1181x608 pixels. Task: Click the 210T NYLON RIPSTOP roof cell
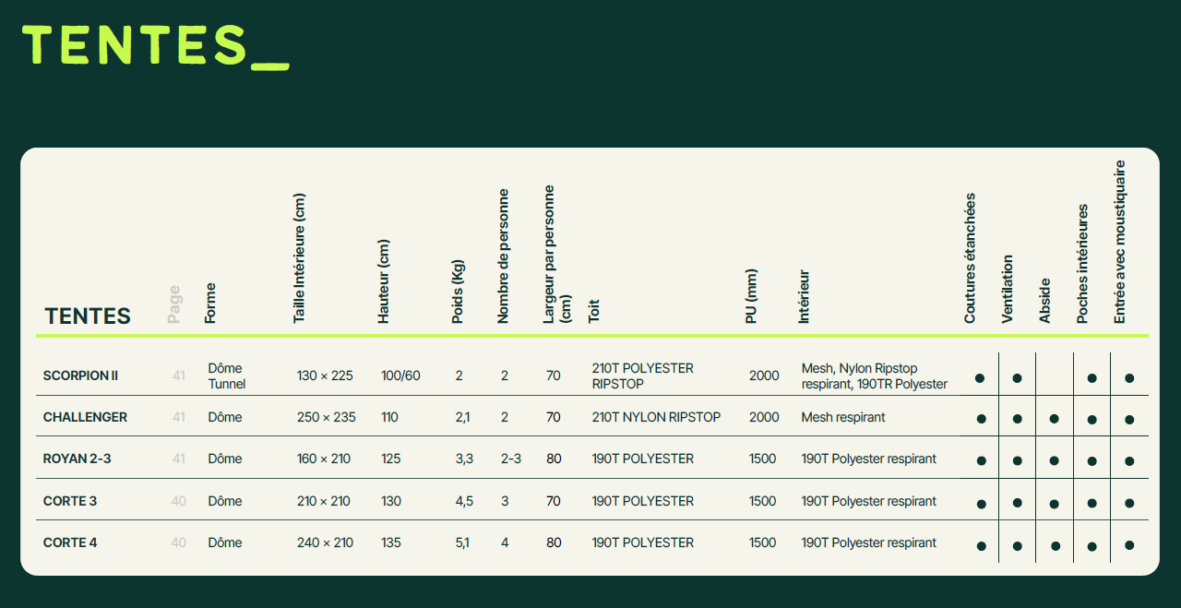(656, 418)
